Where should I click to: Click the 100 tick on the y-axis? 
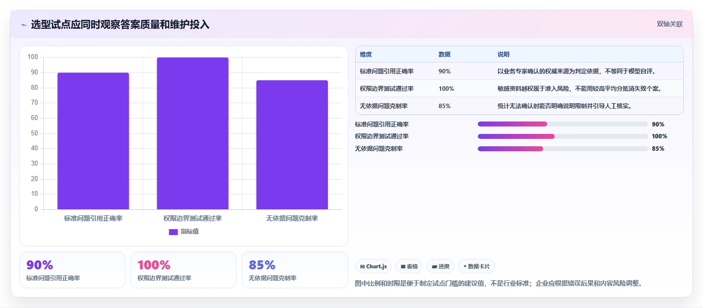tap(33, 57)
